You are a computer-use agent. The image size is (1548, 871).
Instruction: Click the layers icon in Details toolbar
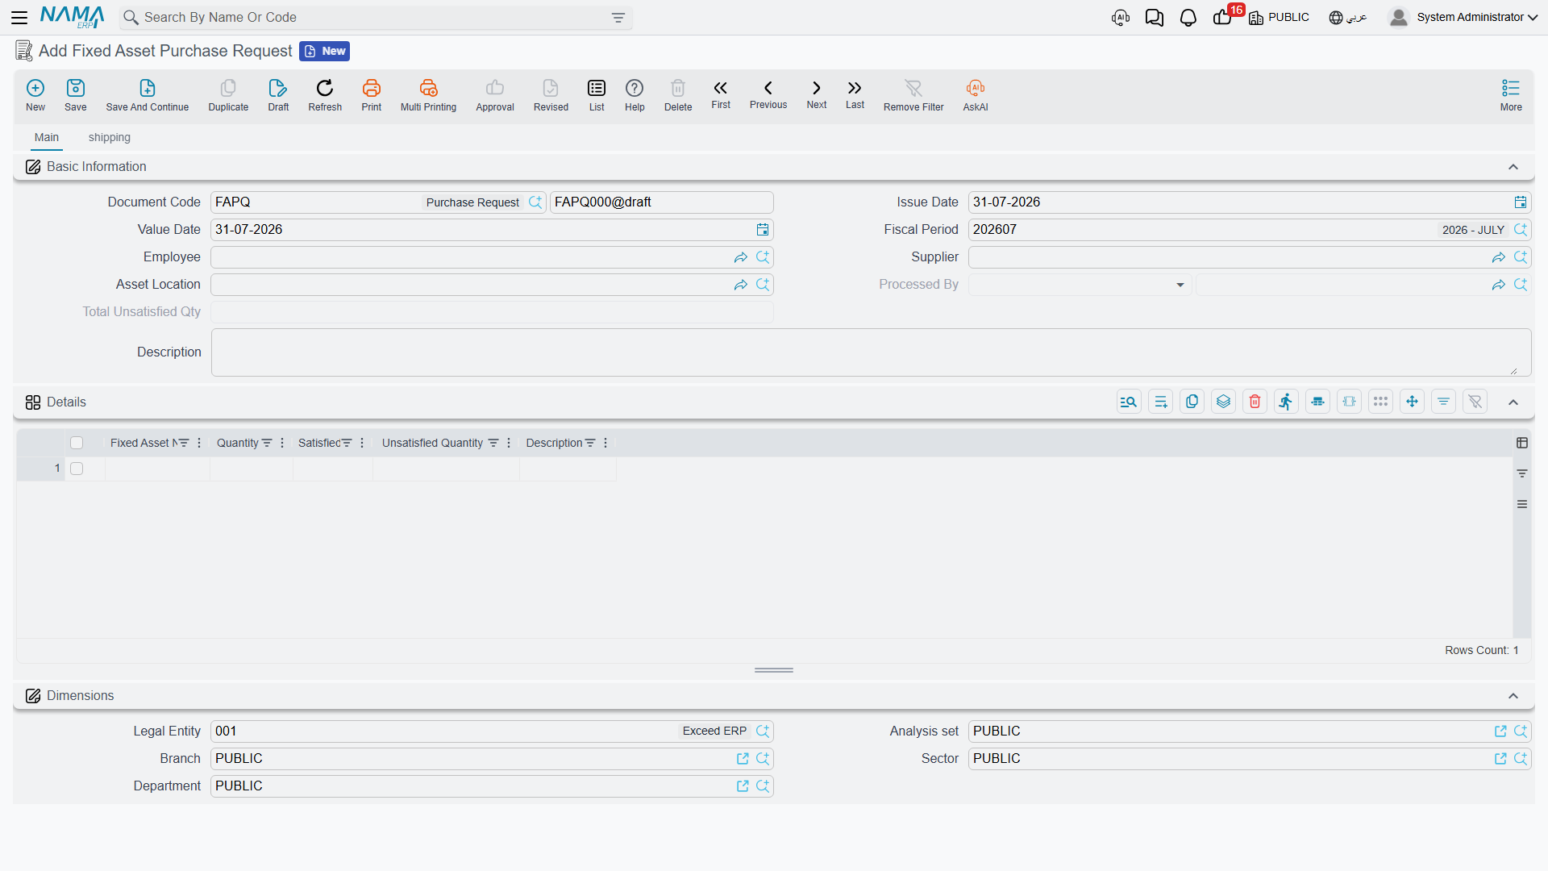coord(1223,402)
